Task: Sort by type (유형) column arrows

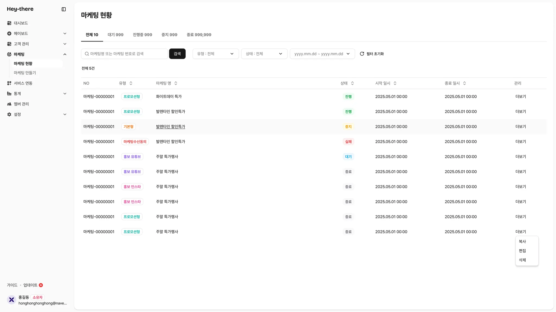Action: 131,83
